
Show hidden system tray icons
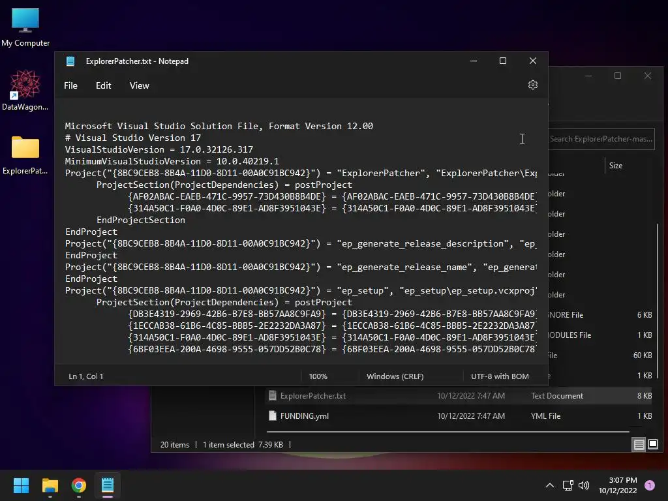(550, 485)
